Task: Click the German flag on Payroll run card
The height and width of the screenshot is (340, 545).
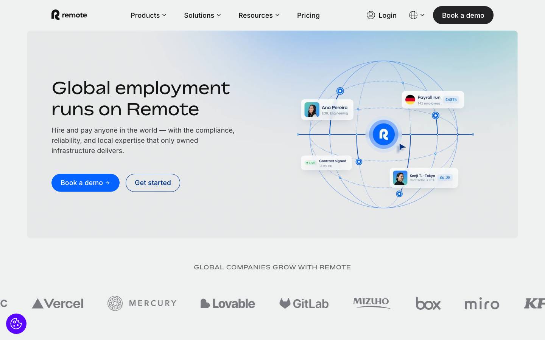Action: tap(410, 100)
